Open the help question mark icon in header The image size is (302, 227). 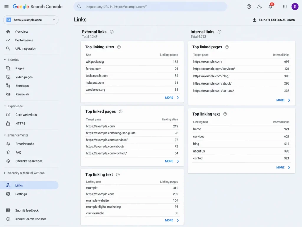[x=249, y=7]
